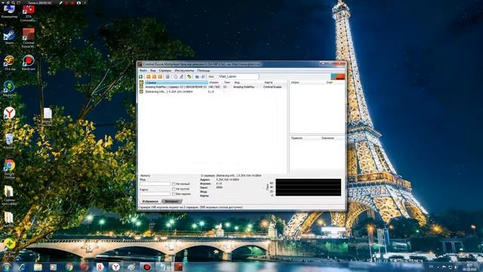Click the Bandicam recorder icon in taskbar
The image size is (483, 272).
pyautogui.click(x=147, y=267)
